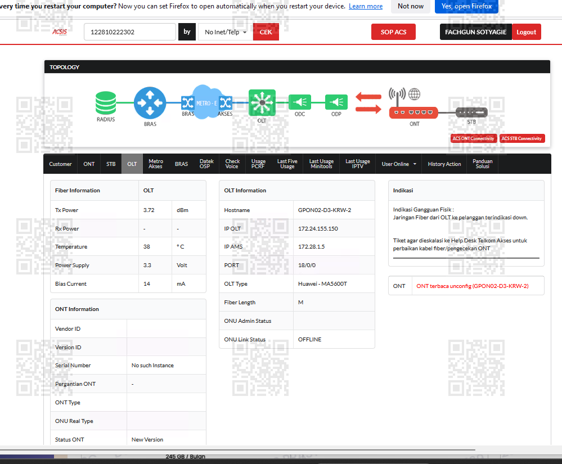This screenshot has height=464, width=562.
Task: Click the gray STB device icon
Action: point(471,112)
